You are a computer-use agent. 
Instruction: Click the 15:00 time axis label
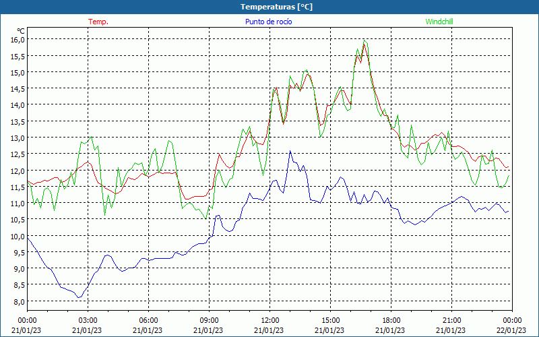tap(330, 321)
